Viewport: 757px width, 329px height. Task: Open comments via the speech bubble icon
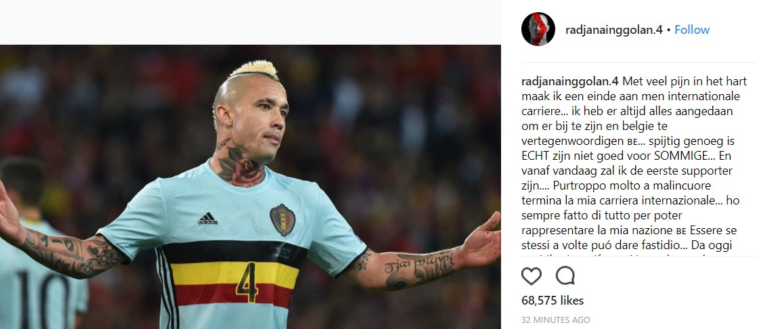point(565,276)
